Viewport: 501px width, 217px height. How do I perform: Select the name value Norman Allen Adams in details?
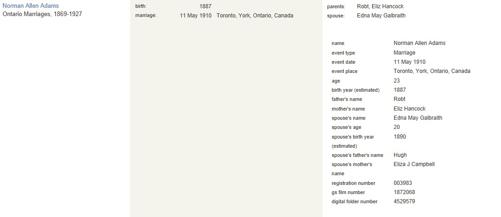[x=419, y=43]
